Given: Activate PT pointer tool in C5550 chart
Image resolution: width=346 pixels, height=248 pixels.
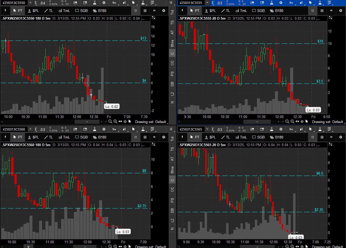Looking at the screenshot, I should (x=18, y=11).
